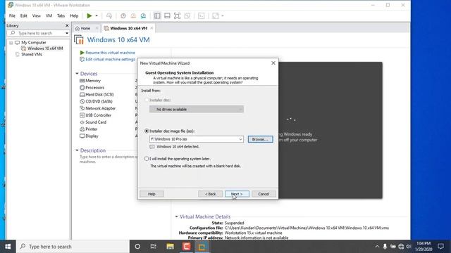The height and width of the screenshot is (253, 451).
Task: Open the Snapshot Manager icon
Action: pos(143,15)
